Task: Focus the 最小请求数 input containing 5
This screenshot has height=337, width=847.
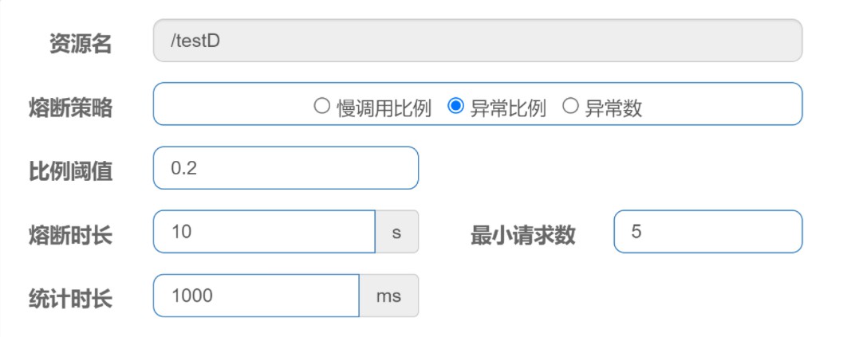Action: point(708,231)
